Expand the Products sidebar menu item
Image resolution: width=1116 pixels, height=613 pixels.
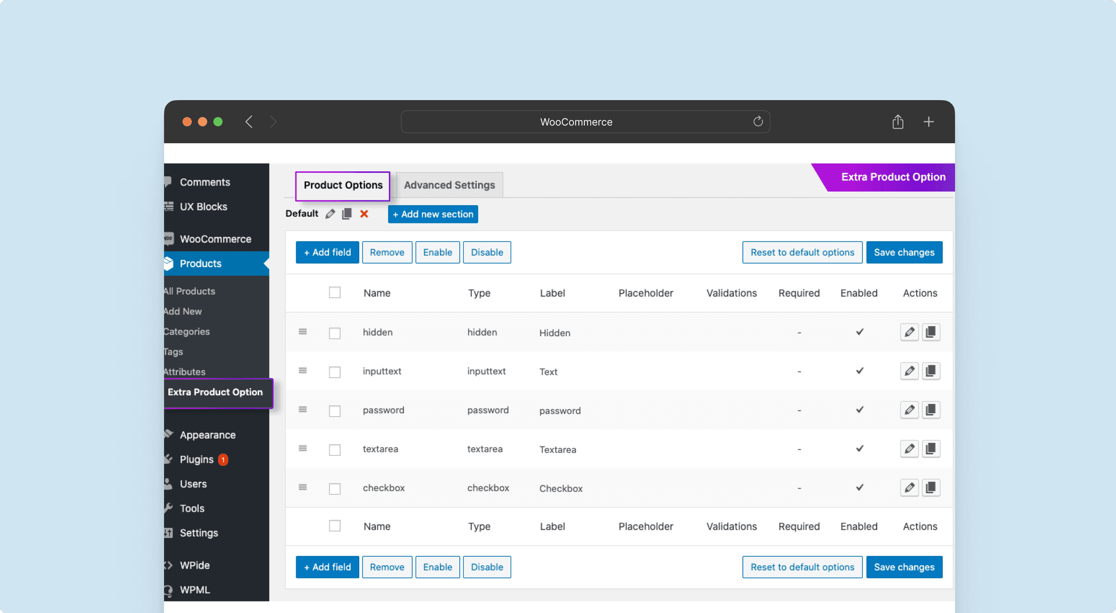[200, 263]
